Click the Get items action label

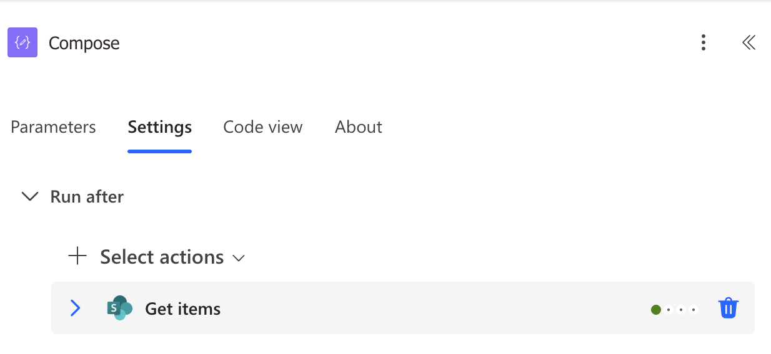click(x=182, y=309)
